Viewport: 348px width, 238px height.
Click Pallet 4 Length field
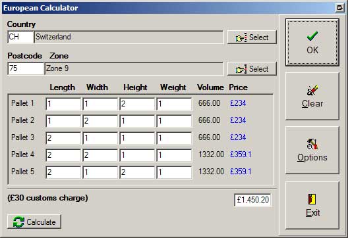coord(63,155)
